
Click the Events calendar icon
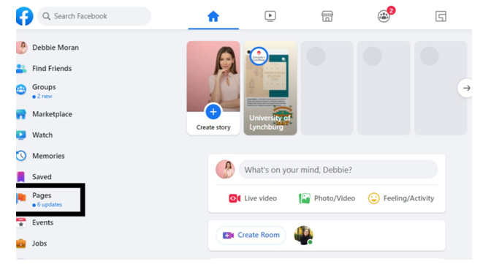point(21,222)
